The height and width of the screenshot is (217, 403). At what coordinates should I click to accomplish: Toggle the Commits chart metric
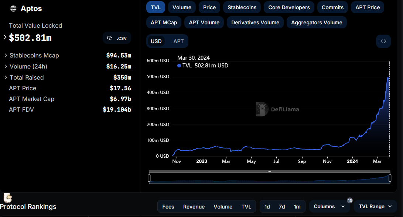pyautogui.click(x=332, y=7)
